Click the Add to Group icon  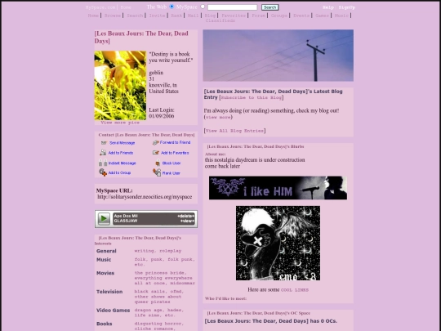pos(103,172)
